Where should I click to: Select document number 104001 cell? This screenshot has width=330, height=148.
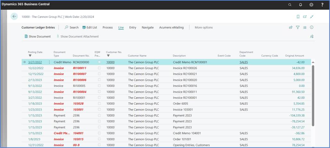[78, 133]
